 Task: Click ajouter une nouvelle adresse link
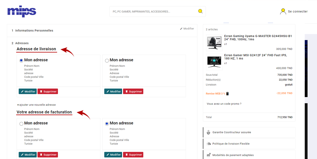(36, 105)
